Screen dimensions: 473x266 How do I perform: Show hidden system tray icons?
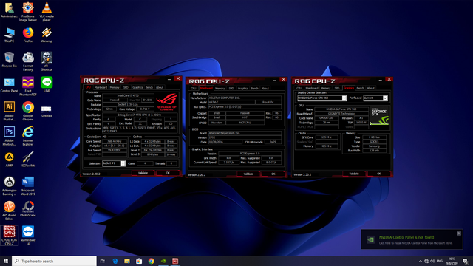[x=421, y=261]
